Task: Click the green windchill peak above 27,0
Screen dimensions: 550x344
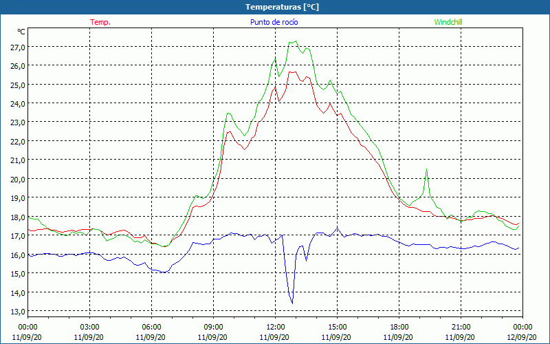Action: click(x=296, y=41)
